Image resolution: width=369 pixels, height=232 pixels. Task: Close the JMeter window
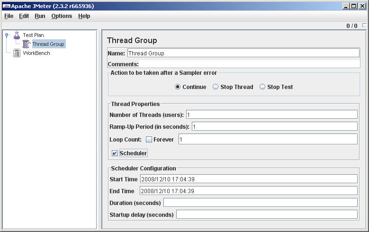(362, 6)
